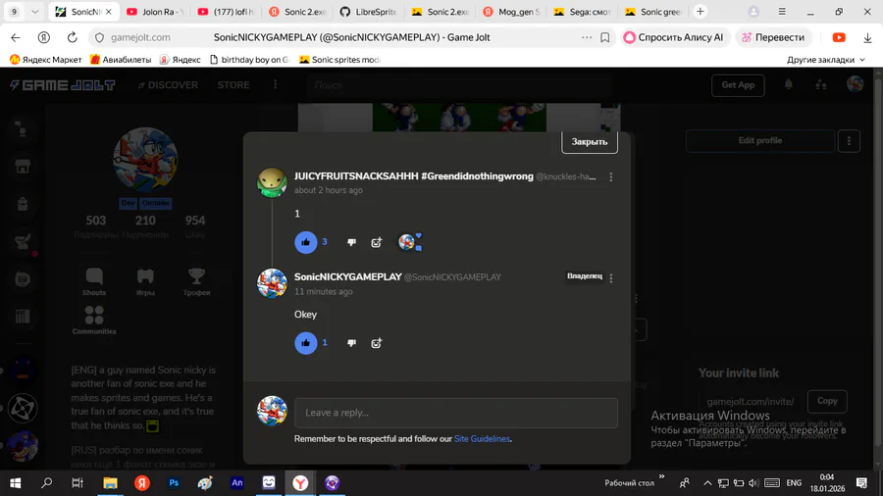The height and width of the screenshot is (496, 883).
Task: Like the "Okey" reply
Action: coord(306,343)
